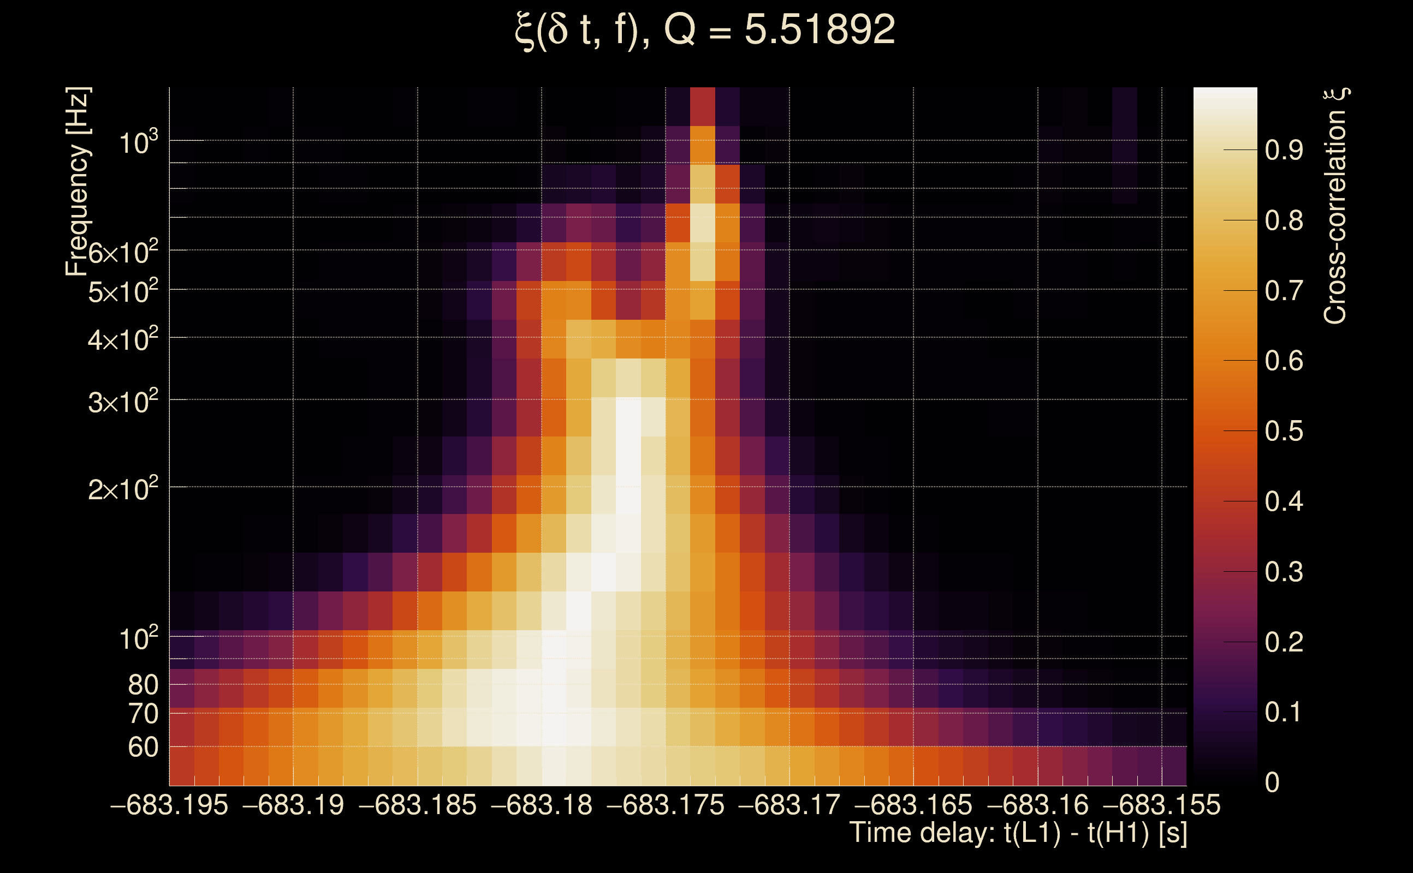
Task: Click the plot title showing Q = 5.51892
Action: click(x=705, y=30)
